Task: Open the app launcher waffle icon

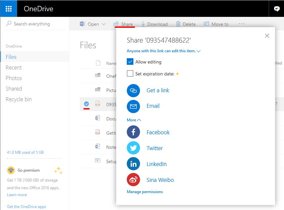Action: [9, 9]
